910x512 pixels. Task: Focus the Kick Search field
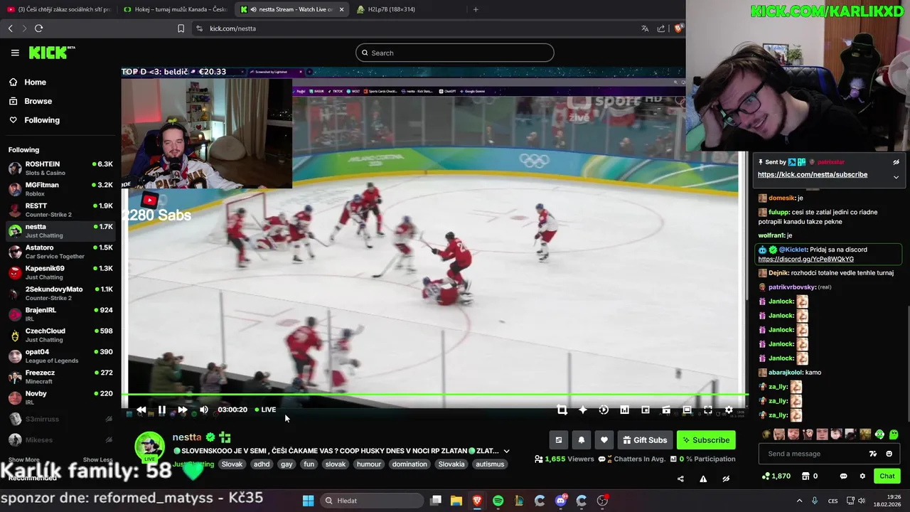(455, 53)
